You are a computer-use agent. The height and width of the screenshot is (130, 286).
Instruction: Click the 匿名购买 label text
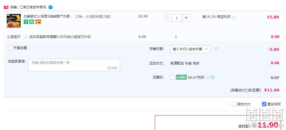274,104
